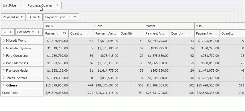This screenshot has width=245, height=111.
Task: Select cell $18,176,680.00 in Others row
Action: (x=106, y=85)
